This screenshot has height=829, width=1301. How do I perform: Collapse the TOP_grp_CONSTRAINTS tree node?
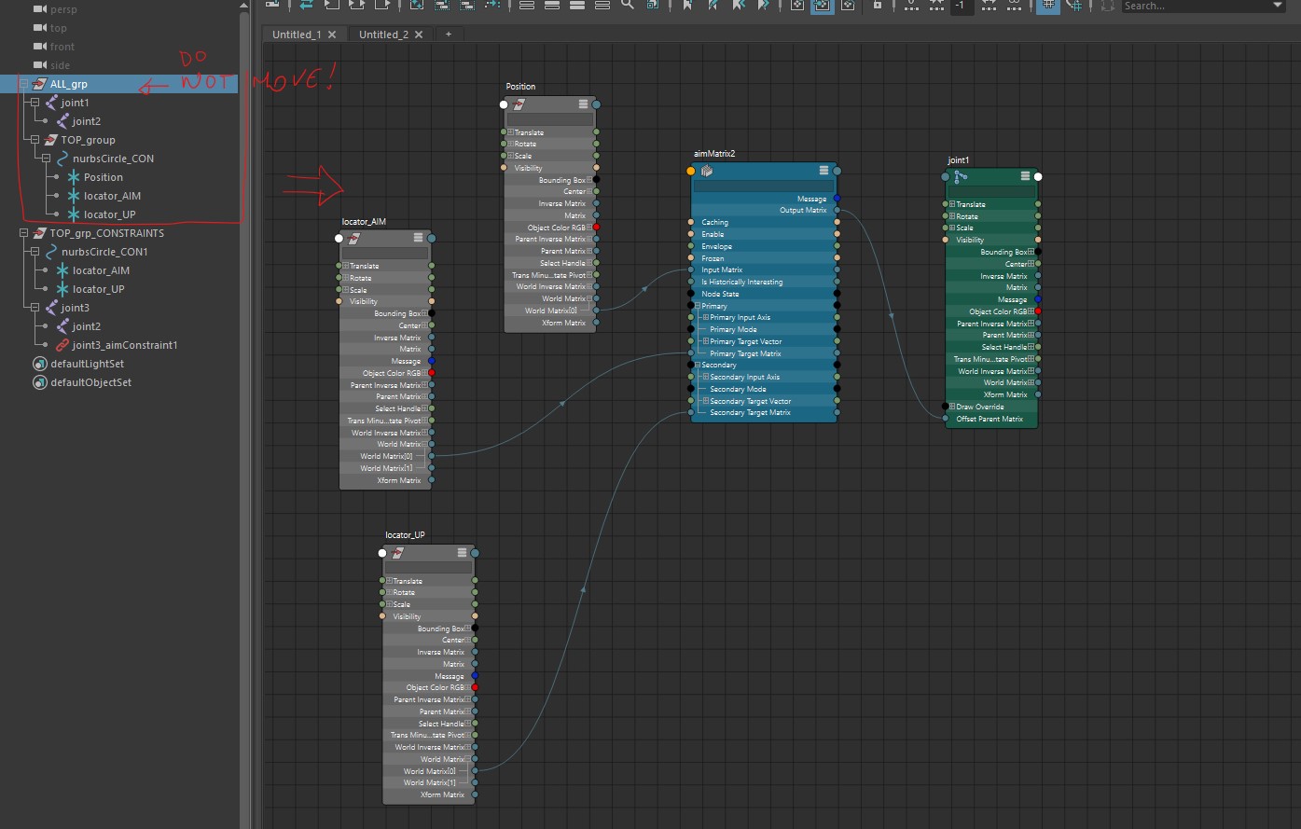[24, 233]
